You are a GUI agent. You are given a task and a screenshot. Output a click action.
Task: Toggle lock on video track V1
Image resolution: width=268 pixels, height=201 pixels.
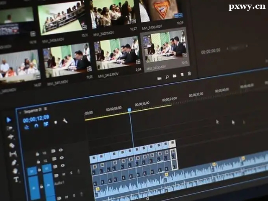point(39,170)
